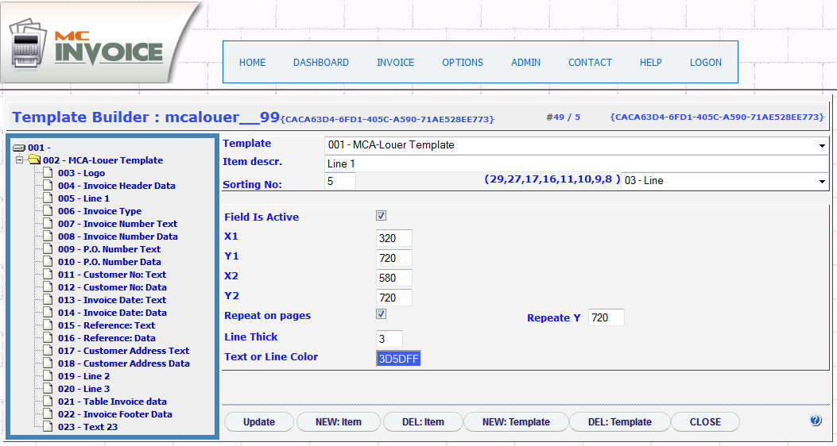Image resolution: width=837 pixels, height=446 pixels.
Task: Click the Repeate Y input field
Action: pyautogui.click(x=606, y=317)
